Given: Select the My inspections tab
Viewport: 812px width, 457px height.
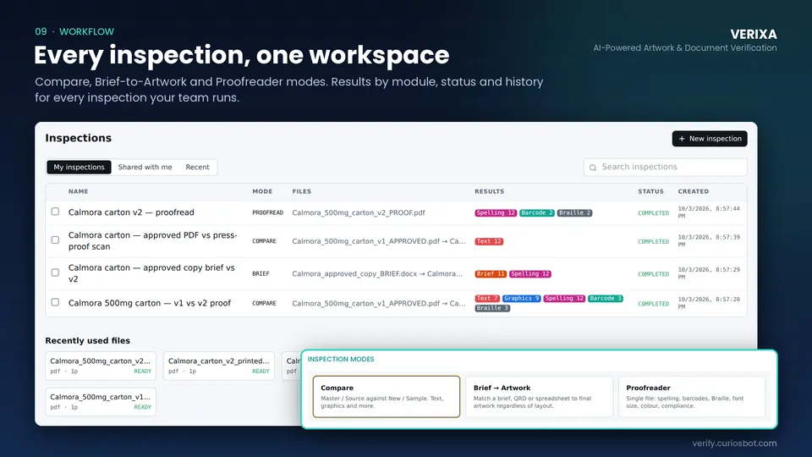Looking at the screenshot, I should (x=79, y=167).
